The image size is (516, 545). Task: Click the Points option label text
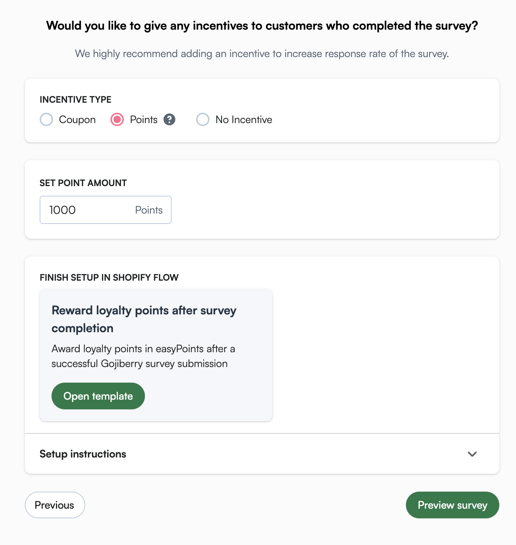point(144,120)
